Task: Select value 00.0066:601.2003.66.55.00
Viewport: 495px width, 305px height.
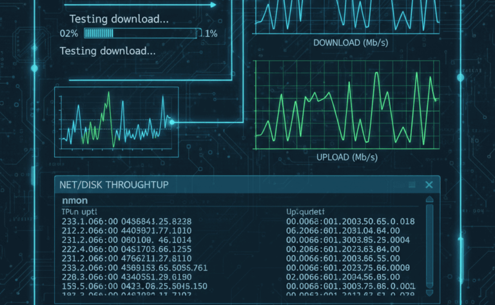Action: click(x=343, y=259)
